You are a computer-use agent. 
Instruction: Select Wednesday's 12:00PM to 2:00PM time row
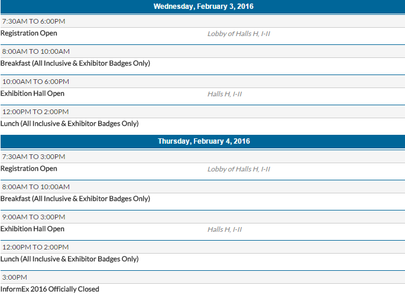point(35,112)
